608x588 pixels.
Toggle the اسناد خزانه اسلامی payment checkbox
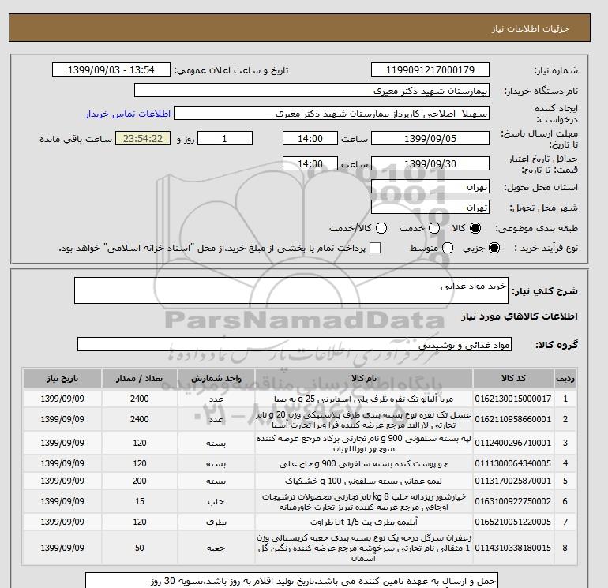[x=375, y=248]
